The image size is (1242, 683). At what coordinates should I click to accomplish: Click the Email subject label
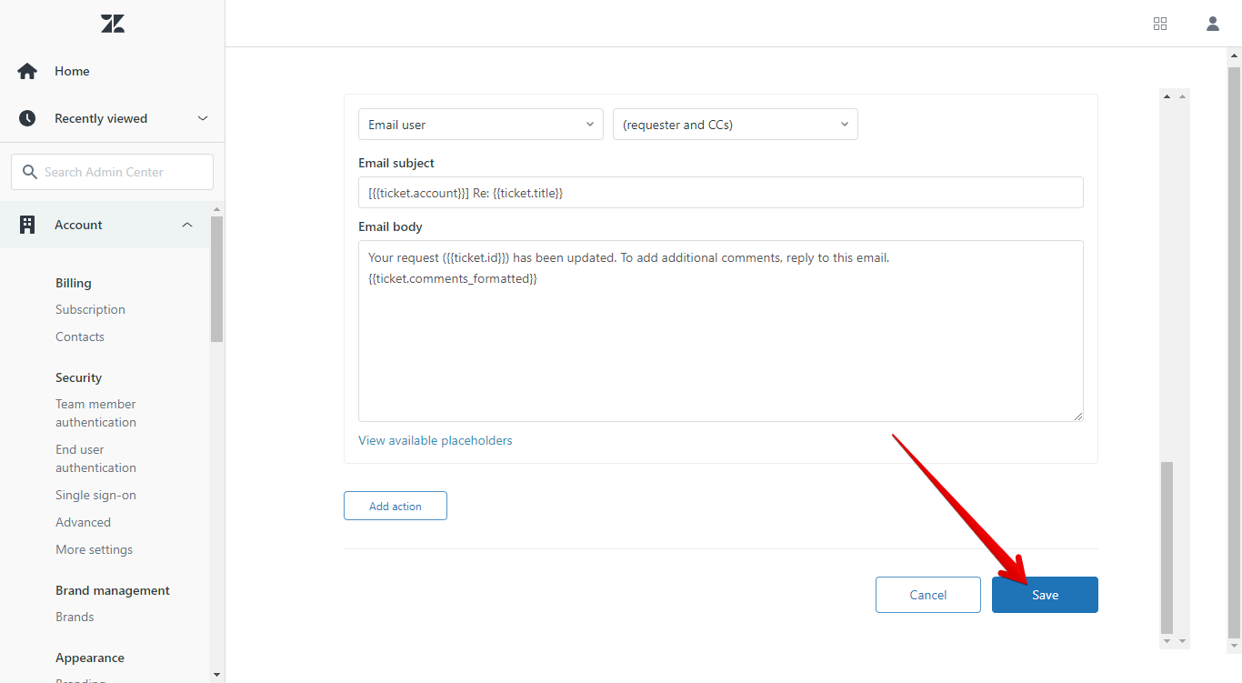coord(396,163)
